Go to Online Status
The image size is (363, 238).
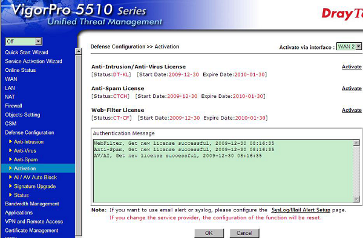tap(21, 70)
